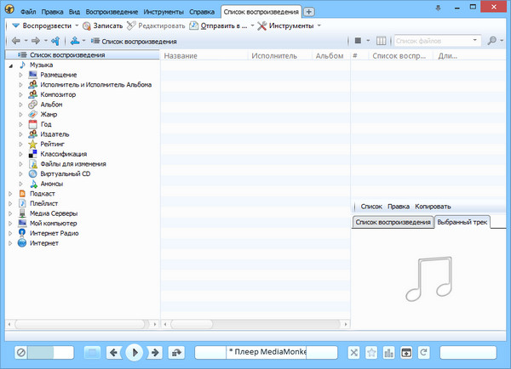Select the Виртуальный CD tree item
511x369 pixels.
coord(65,173)
